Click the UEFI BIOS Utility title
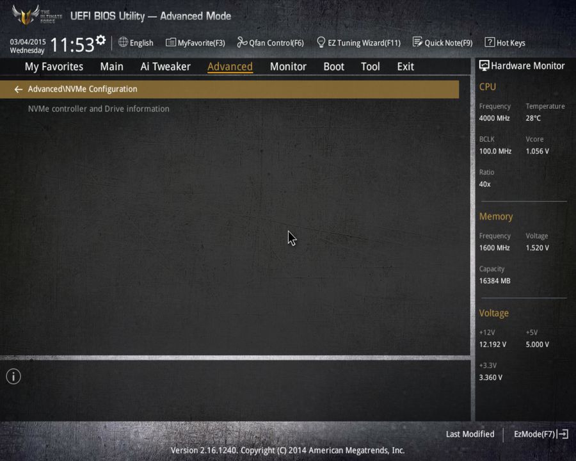The image size is (576, 461). (150, 16)
